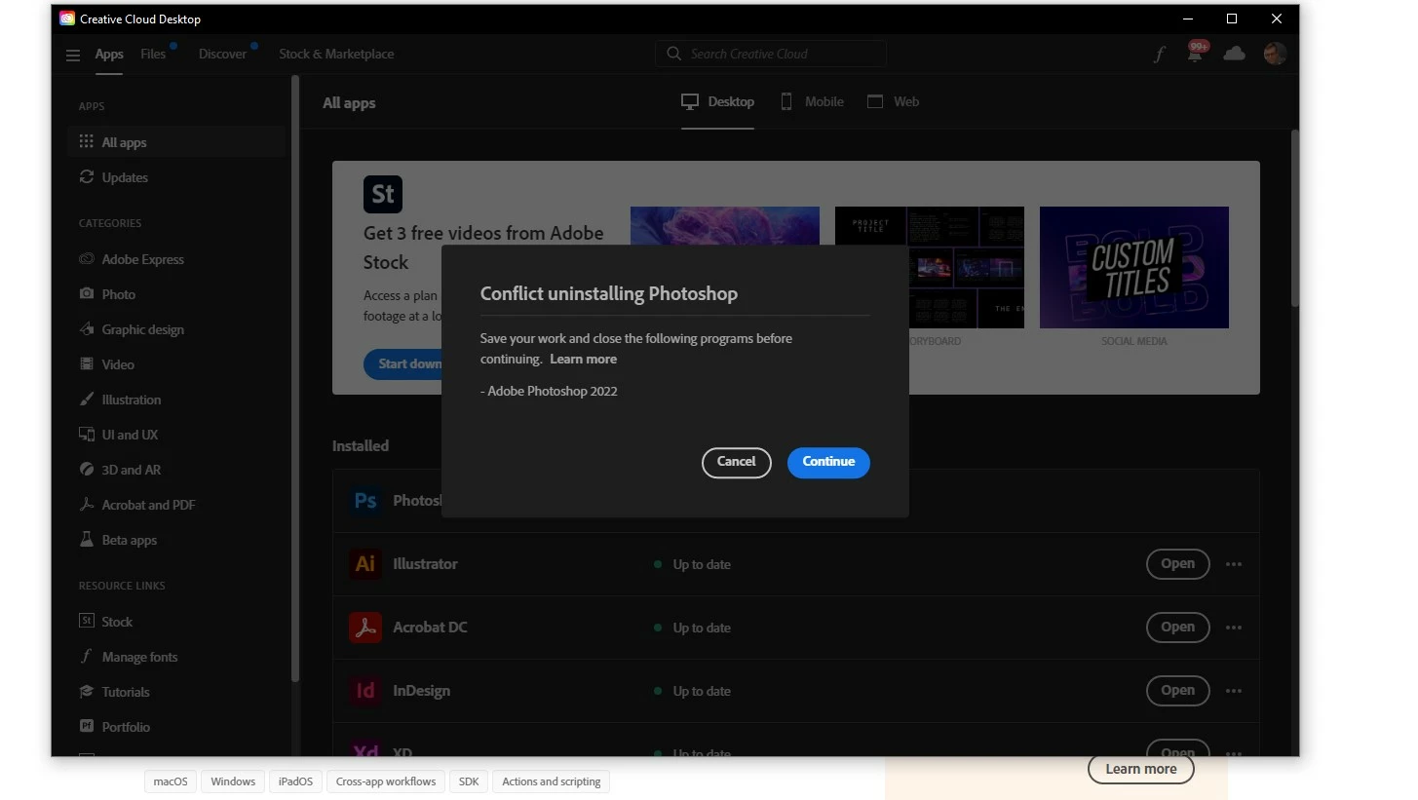Open more options for Acrobat DC

1234,628
